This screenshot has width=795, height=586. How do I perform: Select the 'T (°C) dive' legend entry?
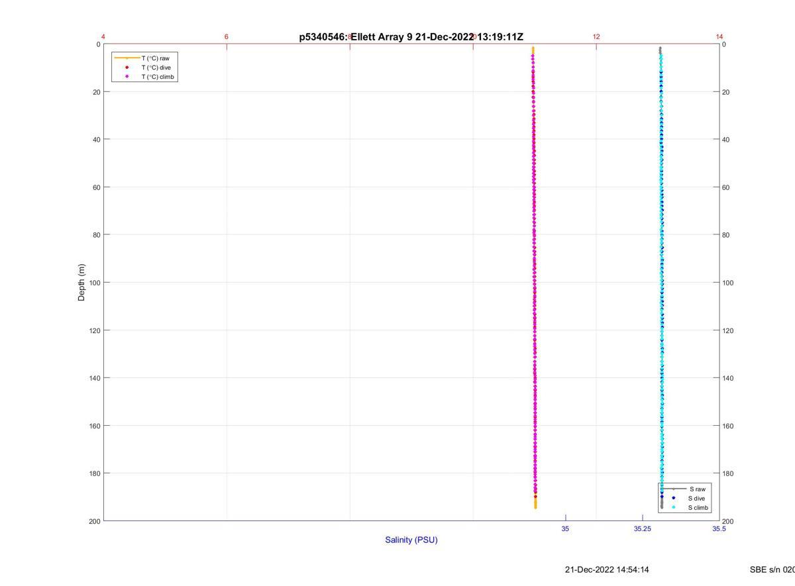click(x=156, y=68)
